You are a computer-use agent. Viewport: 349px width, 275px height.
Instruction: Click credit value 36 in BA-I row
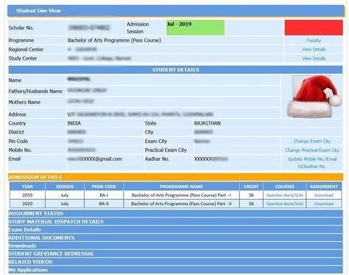point(251,195)
